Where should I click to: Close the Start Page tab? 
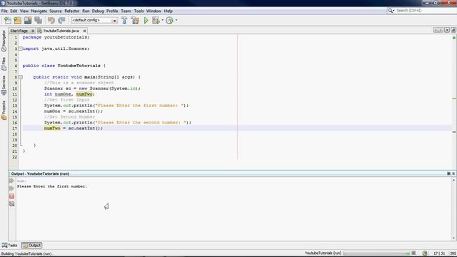tap(33, 31)
